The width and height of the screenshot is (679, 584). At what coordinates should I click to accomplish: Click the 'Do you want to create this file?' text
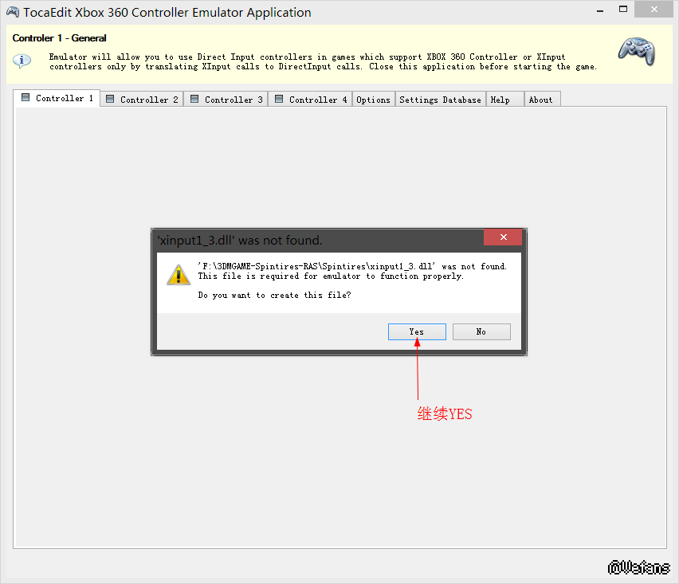(274, 296)
